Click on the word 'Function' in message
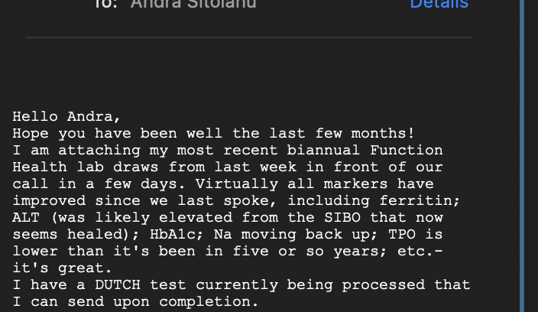The height and width of the screenshot is (312, 538). coord(407,150)
